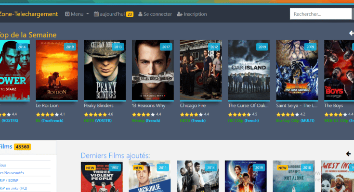Click the calendar icon next to aujourd'hui

click(96, 14)
